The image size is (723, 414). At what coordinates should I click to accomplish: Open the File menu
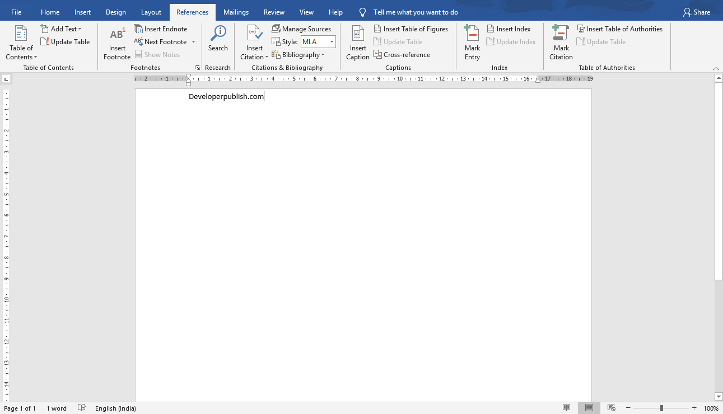tap(16, 12)
